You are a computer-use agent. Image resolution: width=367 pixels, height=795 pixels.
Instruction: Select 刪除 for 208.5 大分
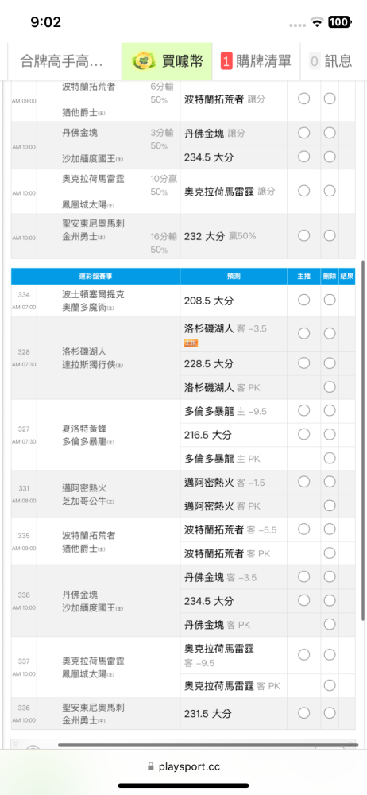pos(330,301)
